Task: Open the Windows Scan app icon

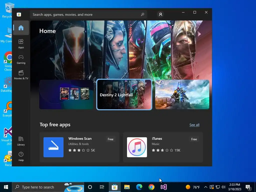Action: pos(53,147)
